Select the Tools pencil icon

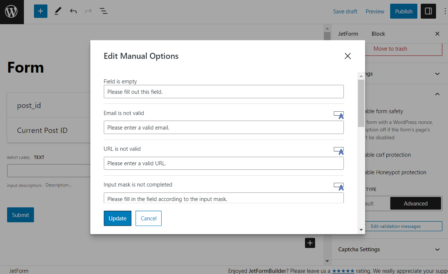click(57, 11)
